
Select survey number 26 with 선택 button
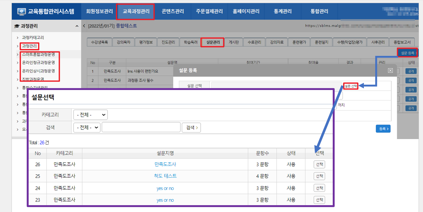319,165
